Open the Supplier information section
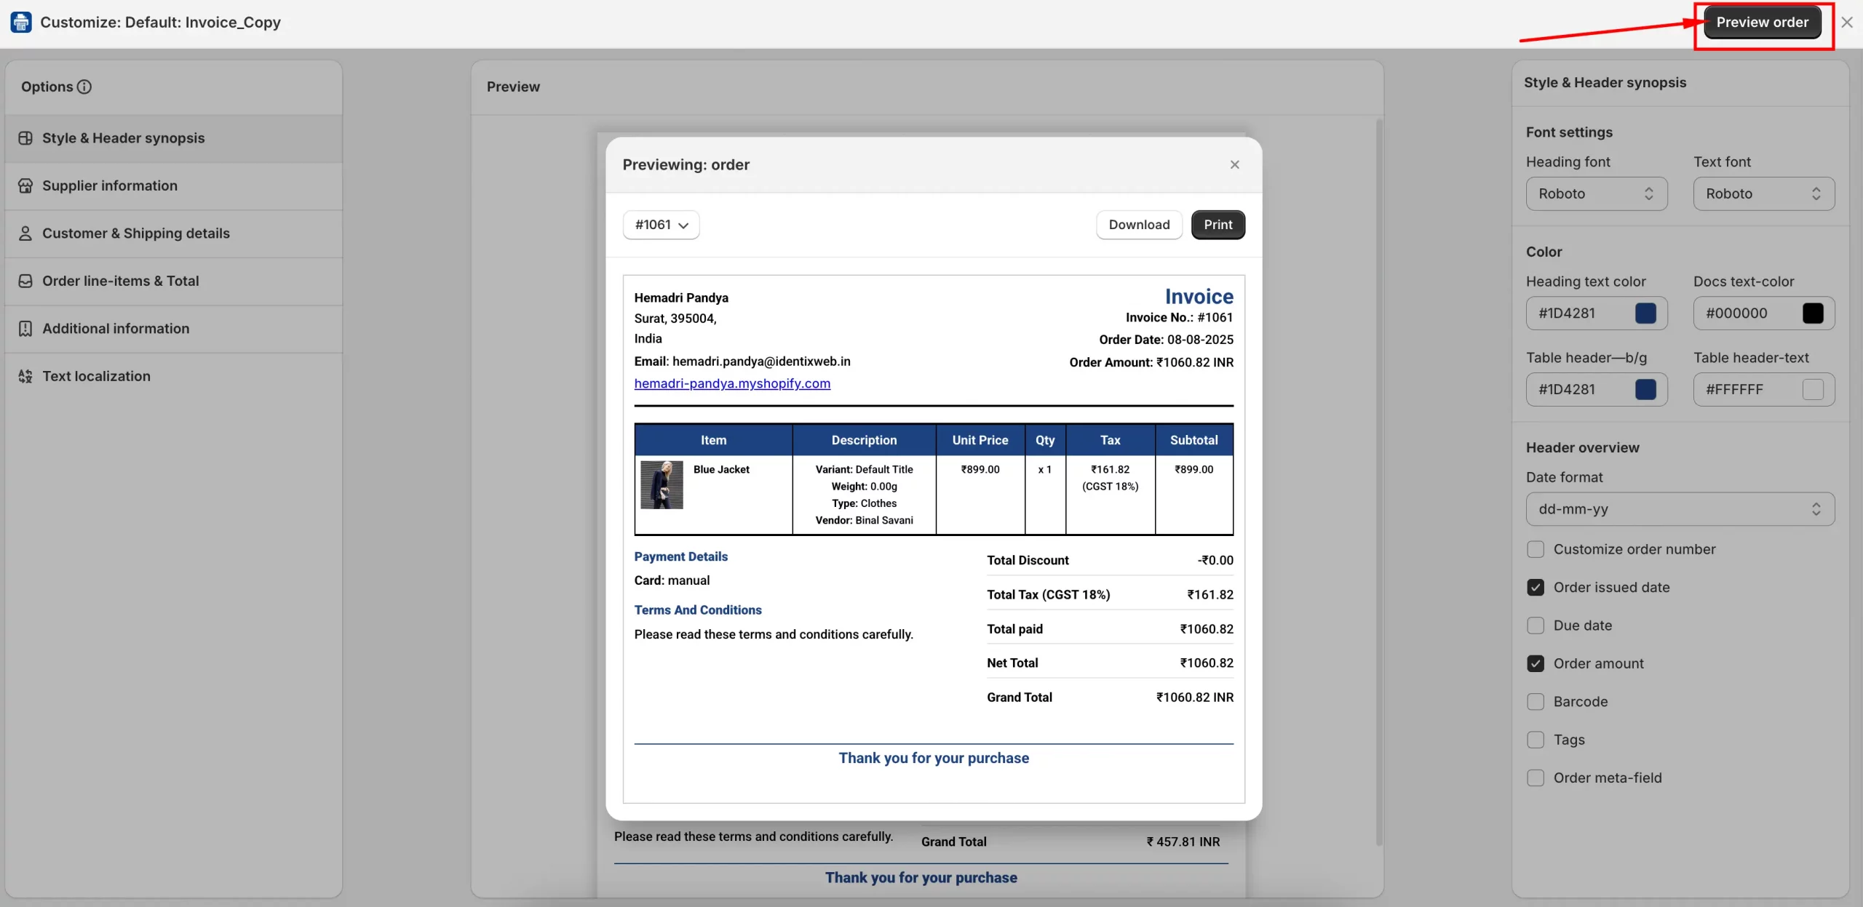Viewport: 1863px width, 907px height. 110,185
